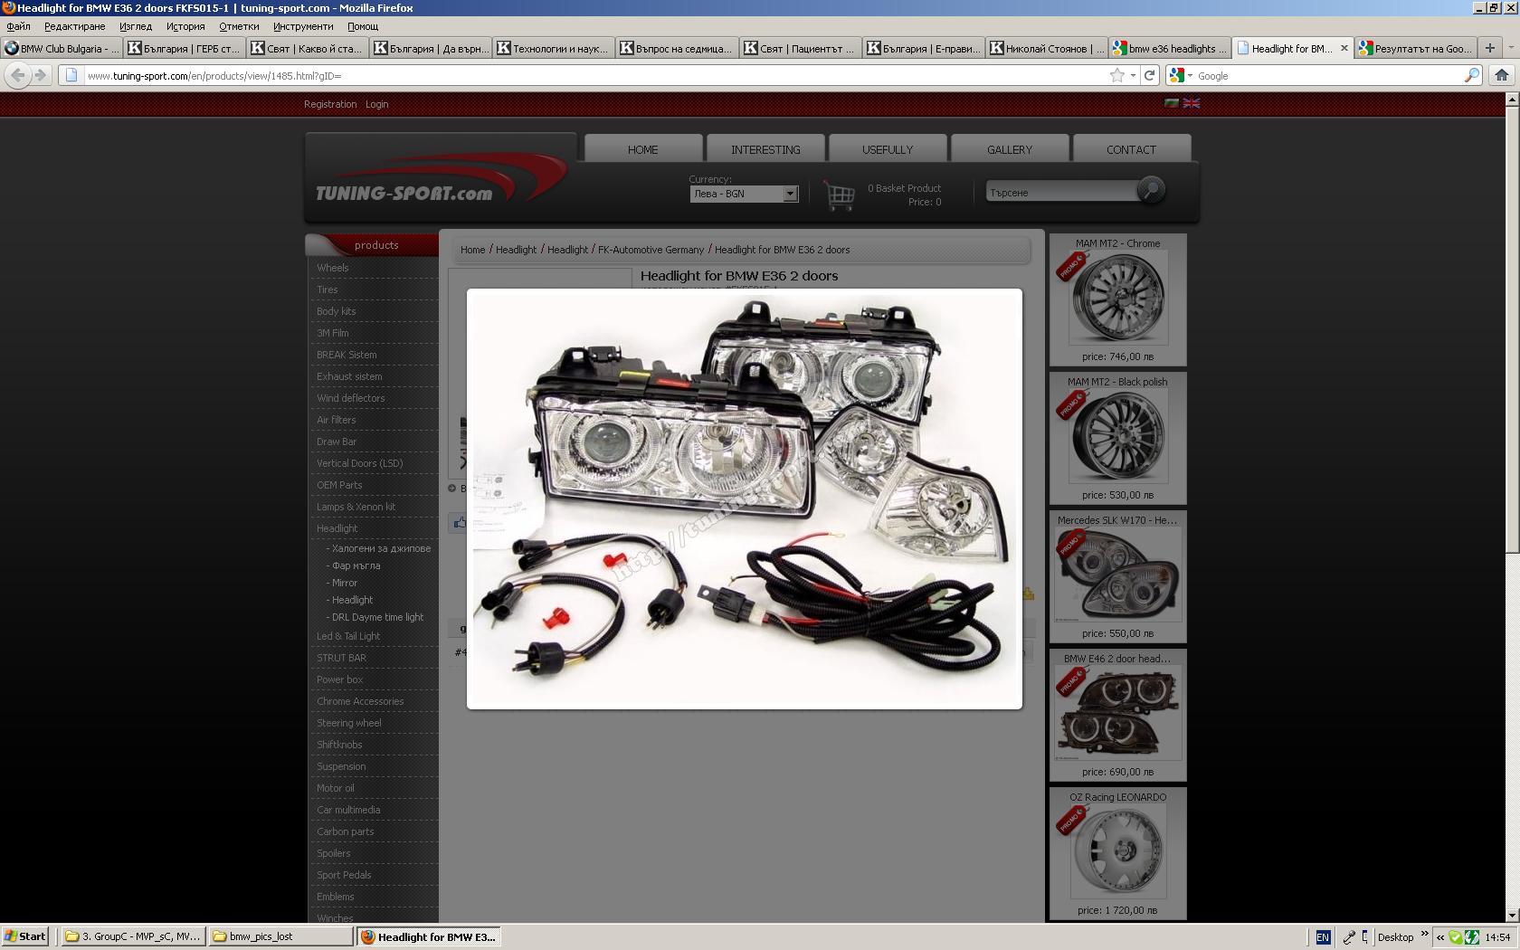Open the Firefox home page icon
The width and height of the screenshot is (1520, 950).
coord(1502,75)
